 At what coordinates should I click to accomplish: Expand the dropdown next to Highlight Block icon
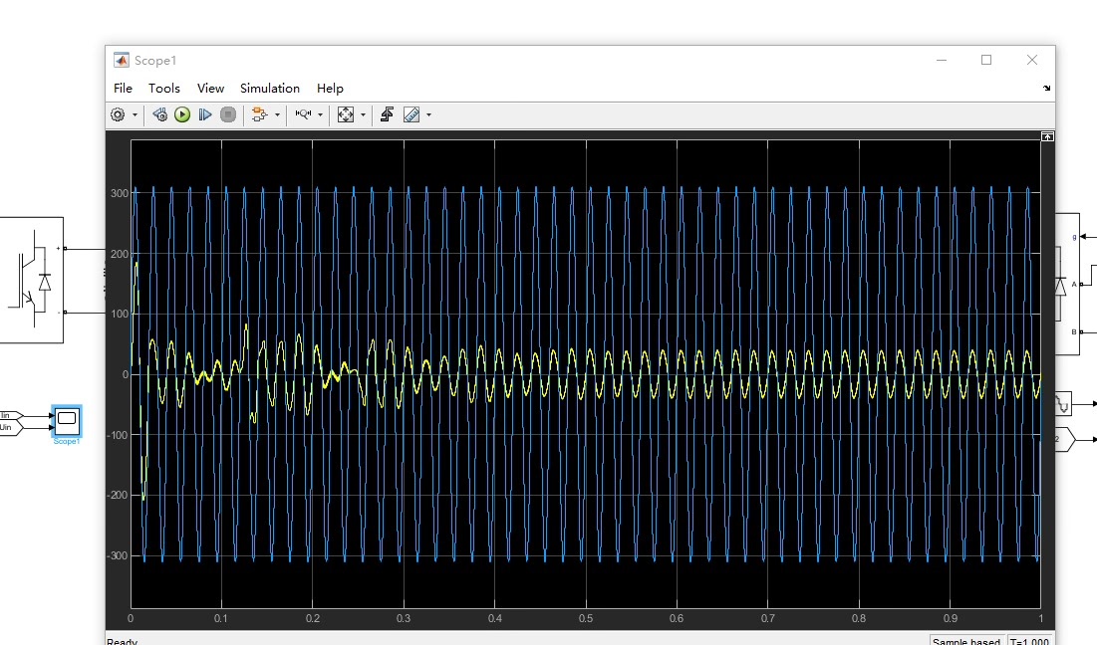click(x=278, y=115)
